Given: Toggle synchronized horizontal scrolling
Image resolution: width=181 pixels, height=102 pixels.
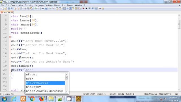Looking at the screenshot, I should click(60, 8).
